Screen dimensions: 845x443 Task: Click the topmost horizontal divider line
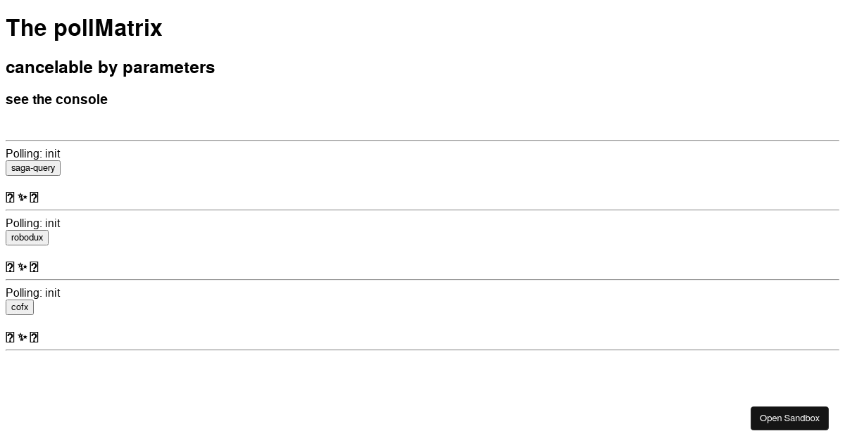(423, 139)
